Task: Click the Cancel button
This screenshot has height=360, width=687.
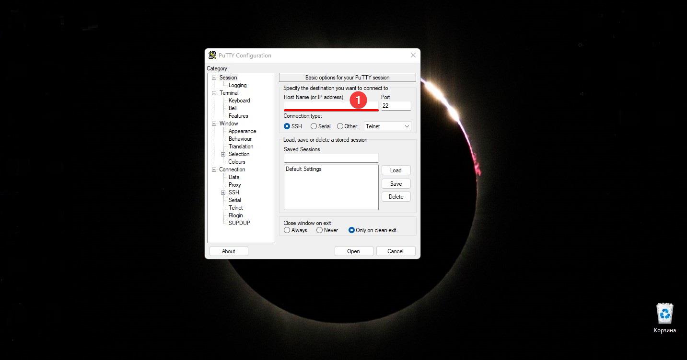Action: pos(396,251)
